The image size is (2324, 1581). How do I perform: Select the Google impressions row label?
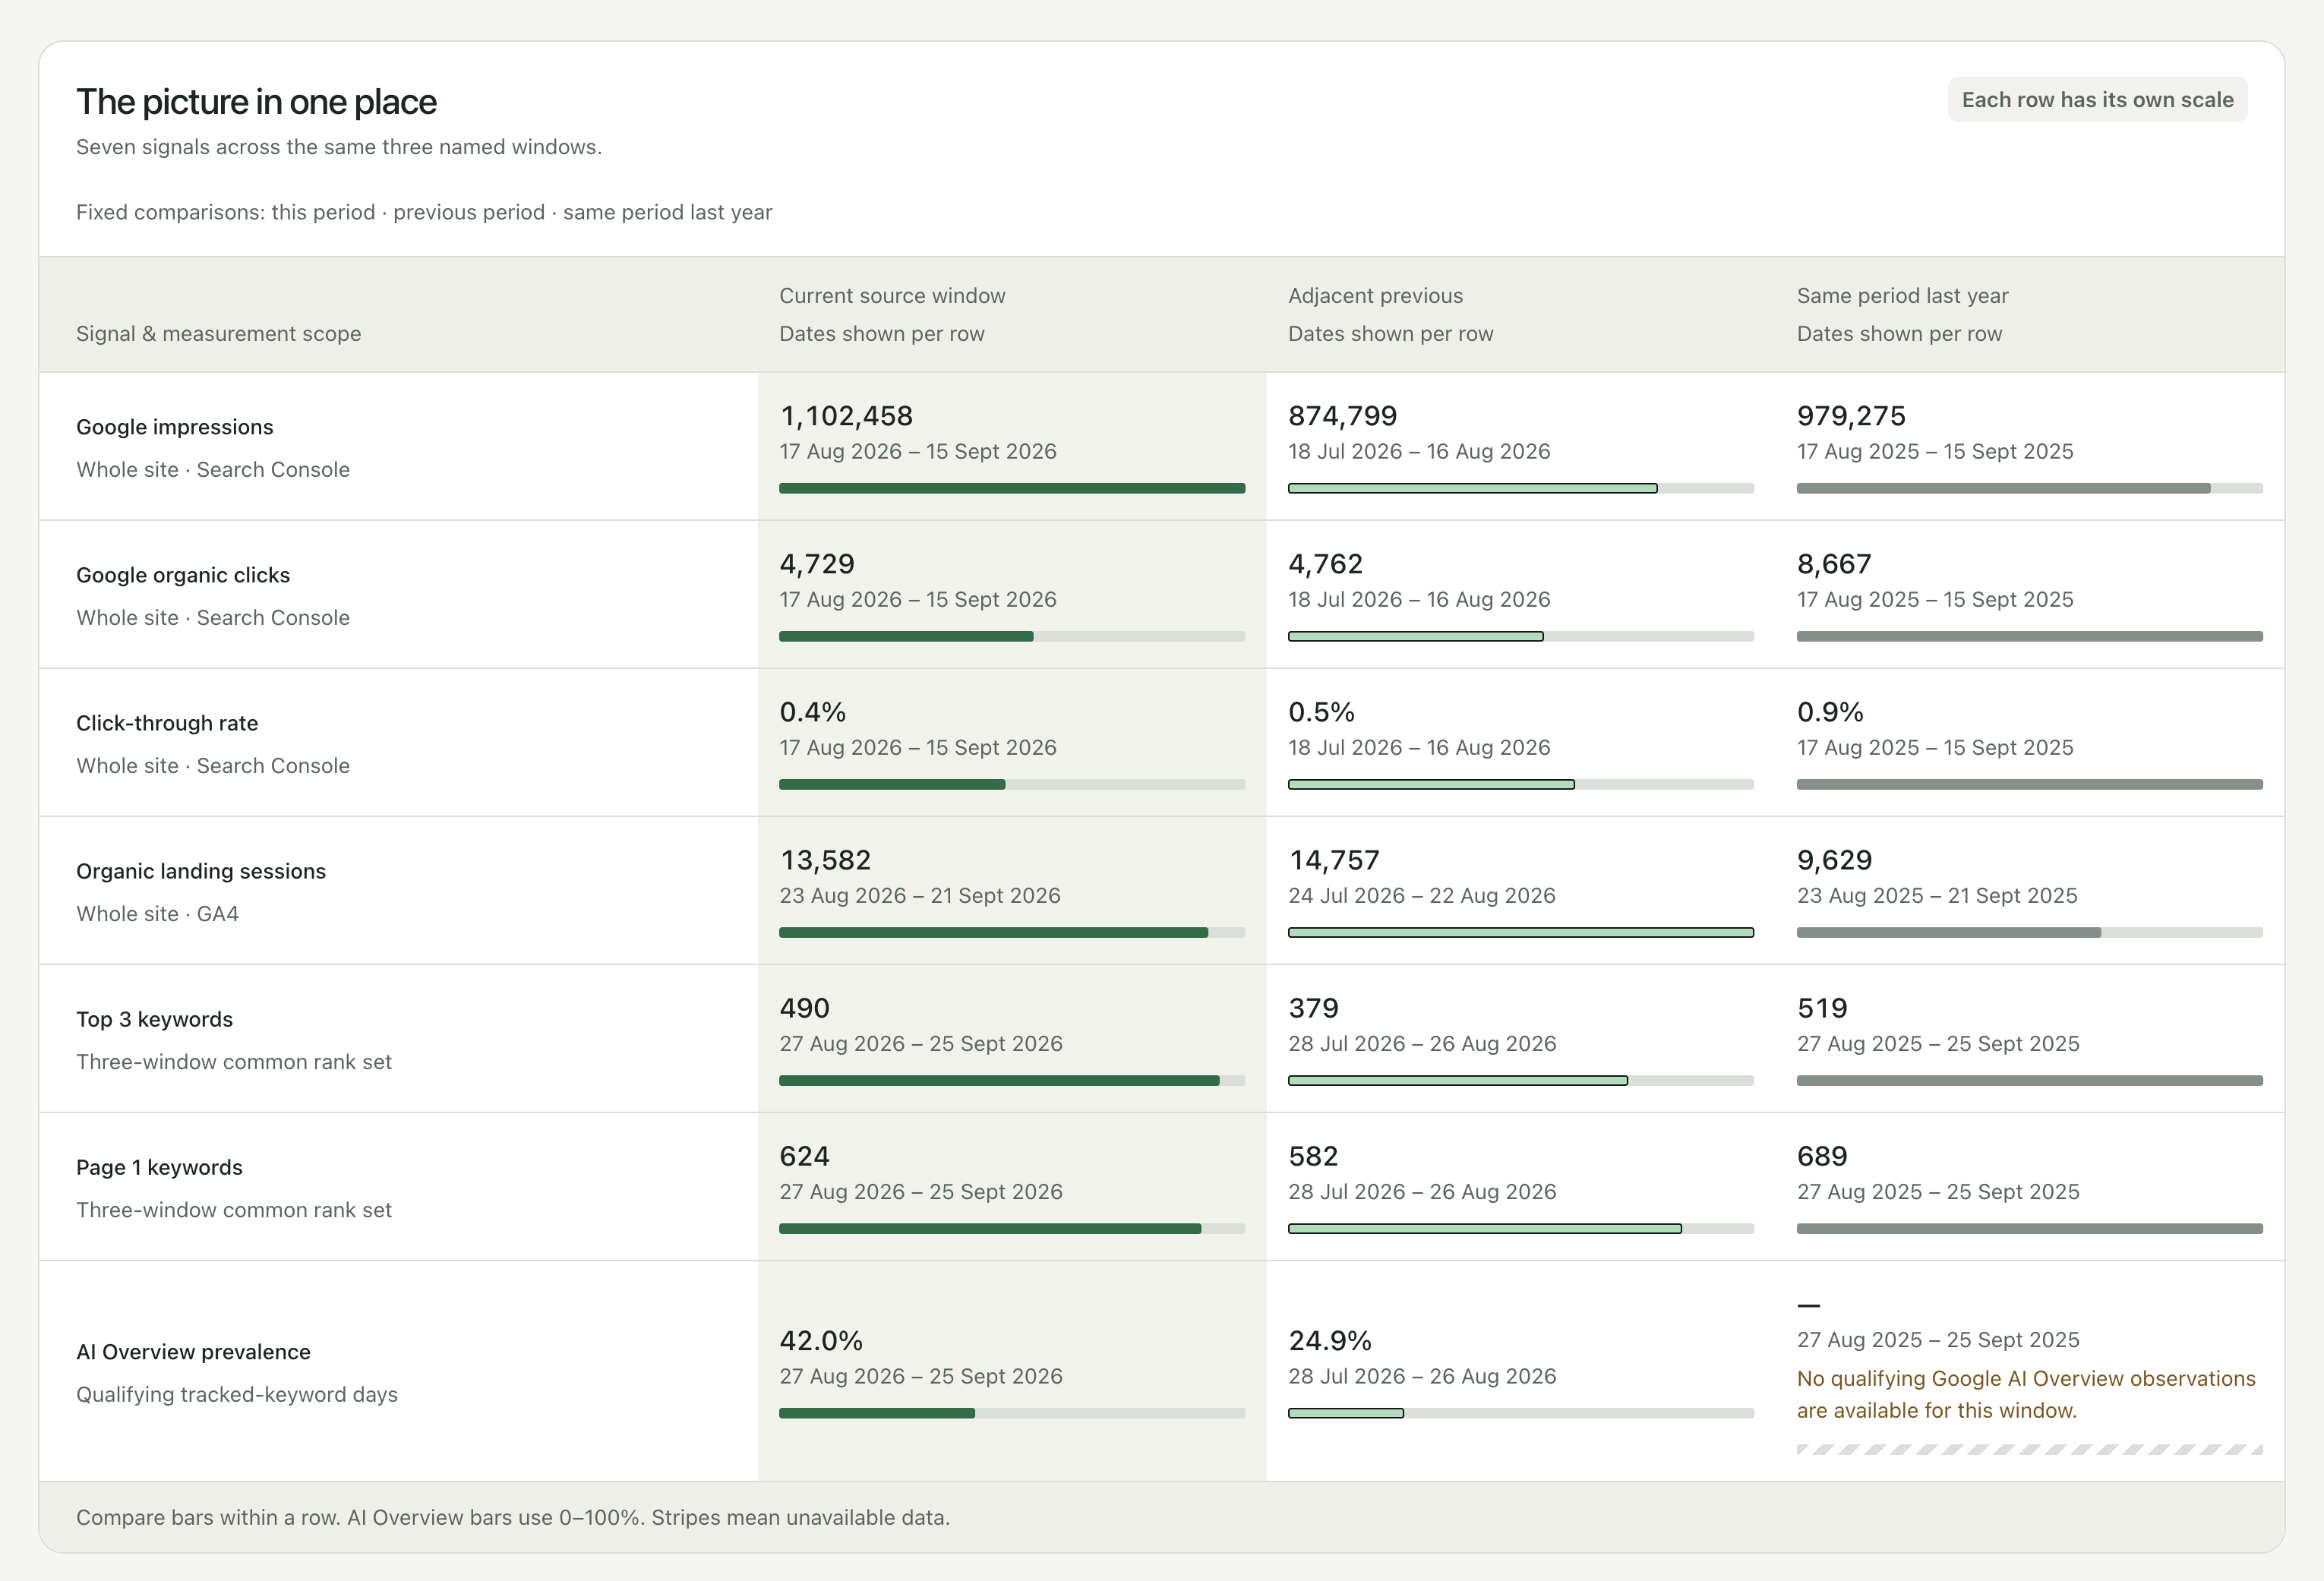pos(174,427)
